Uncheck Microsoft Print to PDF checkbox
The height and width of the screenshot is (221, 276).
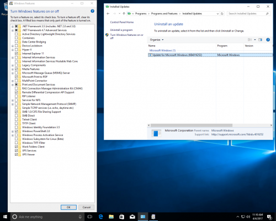pos(17,77)
